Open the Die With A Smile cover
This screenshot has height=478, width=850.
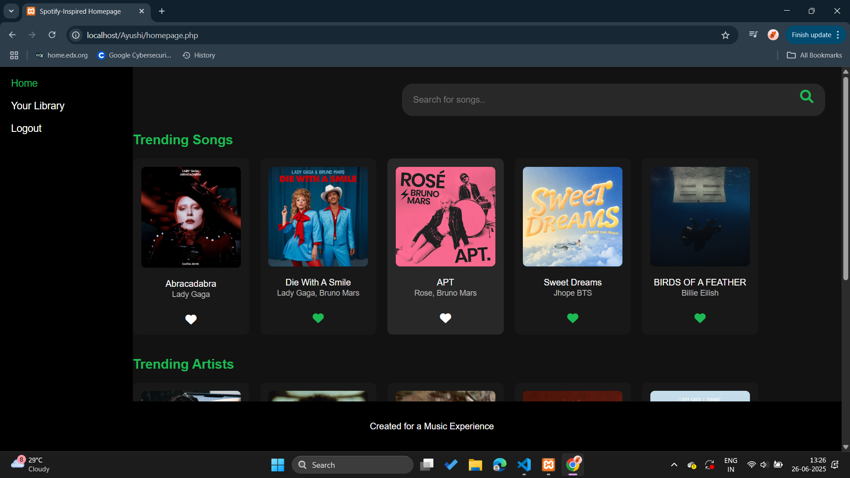(318, 216)
